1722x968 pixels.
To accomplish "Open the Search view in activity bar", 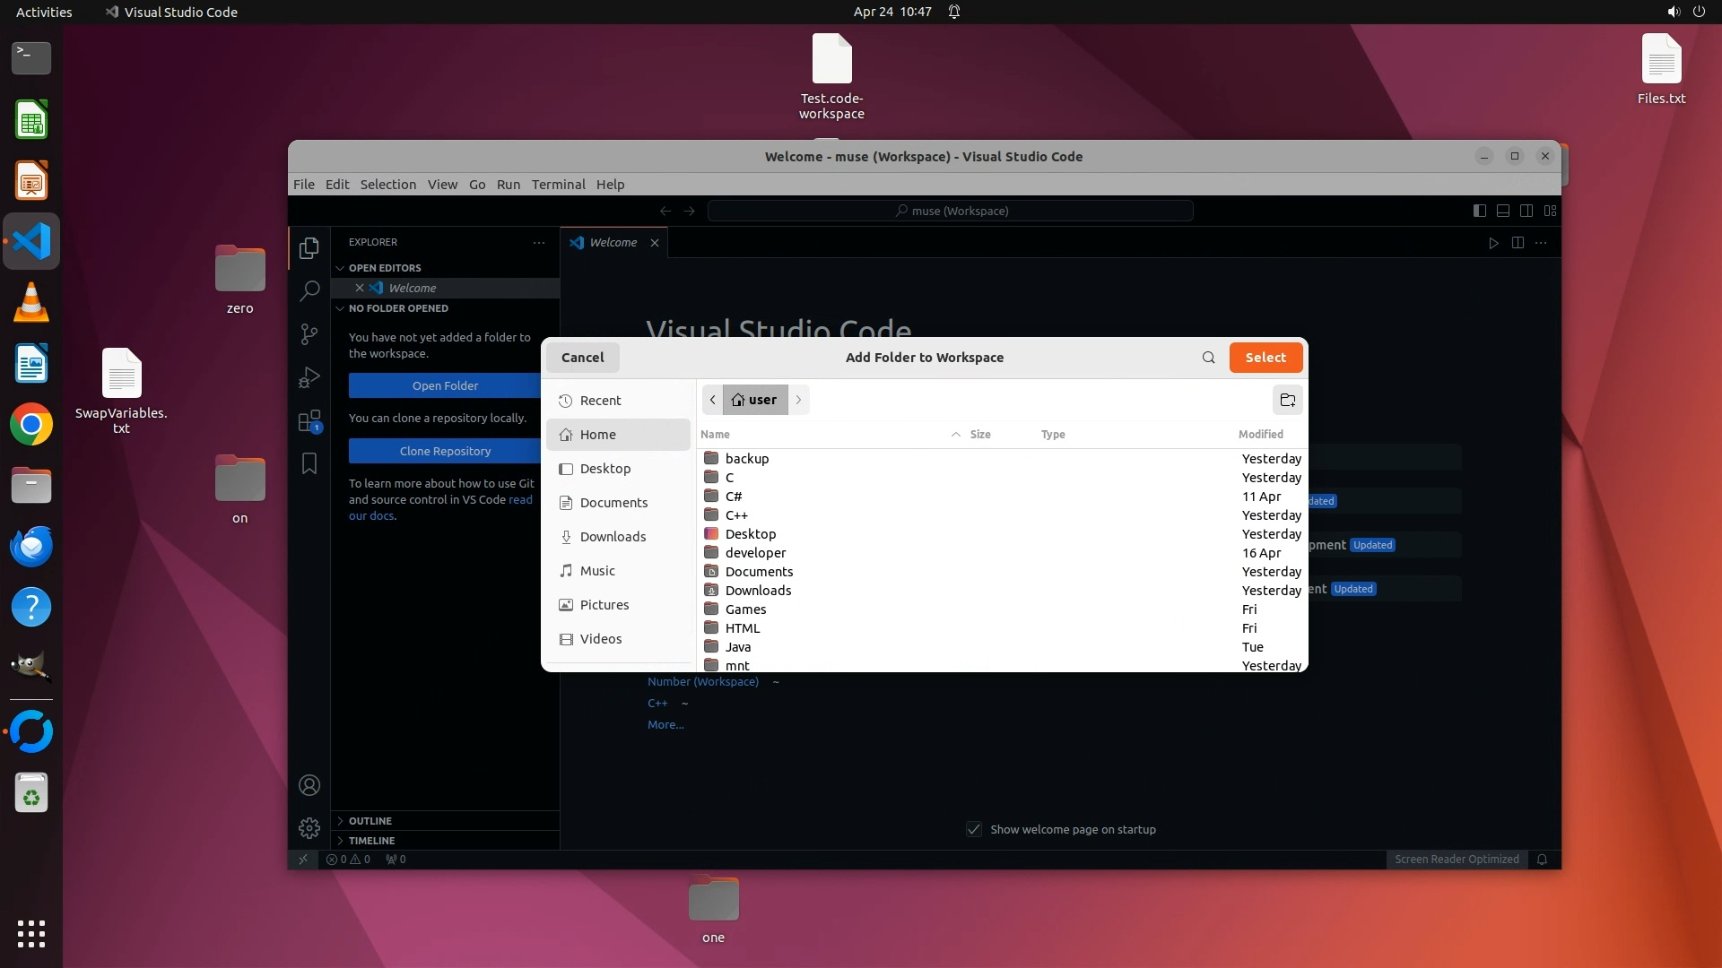I will point(309,290).
